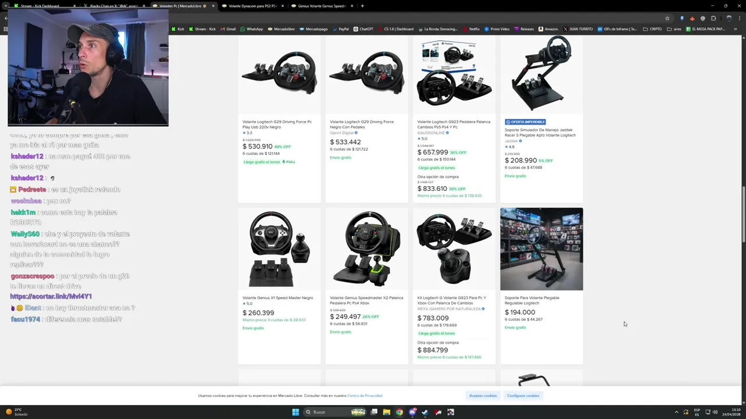Image resolution: width=746 pixels, height=419 pixels.
Task: Switch to Volante Dynacom para PS3 tab
Action: 254,6
